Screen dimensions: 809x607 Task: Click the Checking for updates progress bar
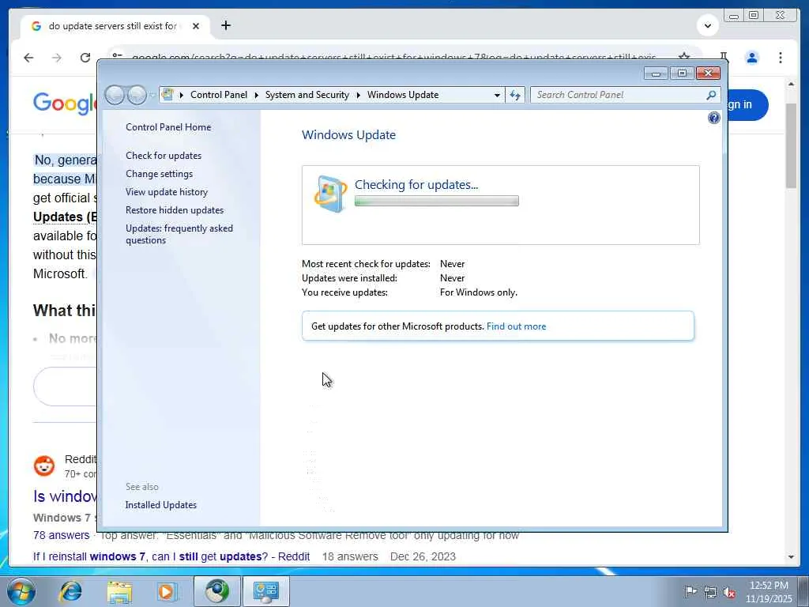coord(436,201)
